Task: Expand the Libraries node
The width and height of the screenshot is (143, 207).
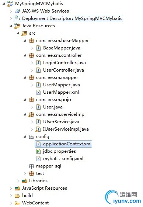Action: point(18,181)
